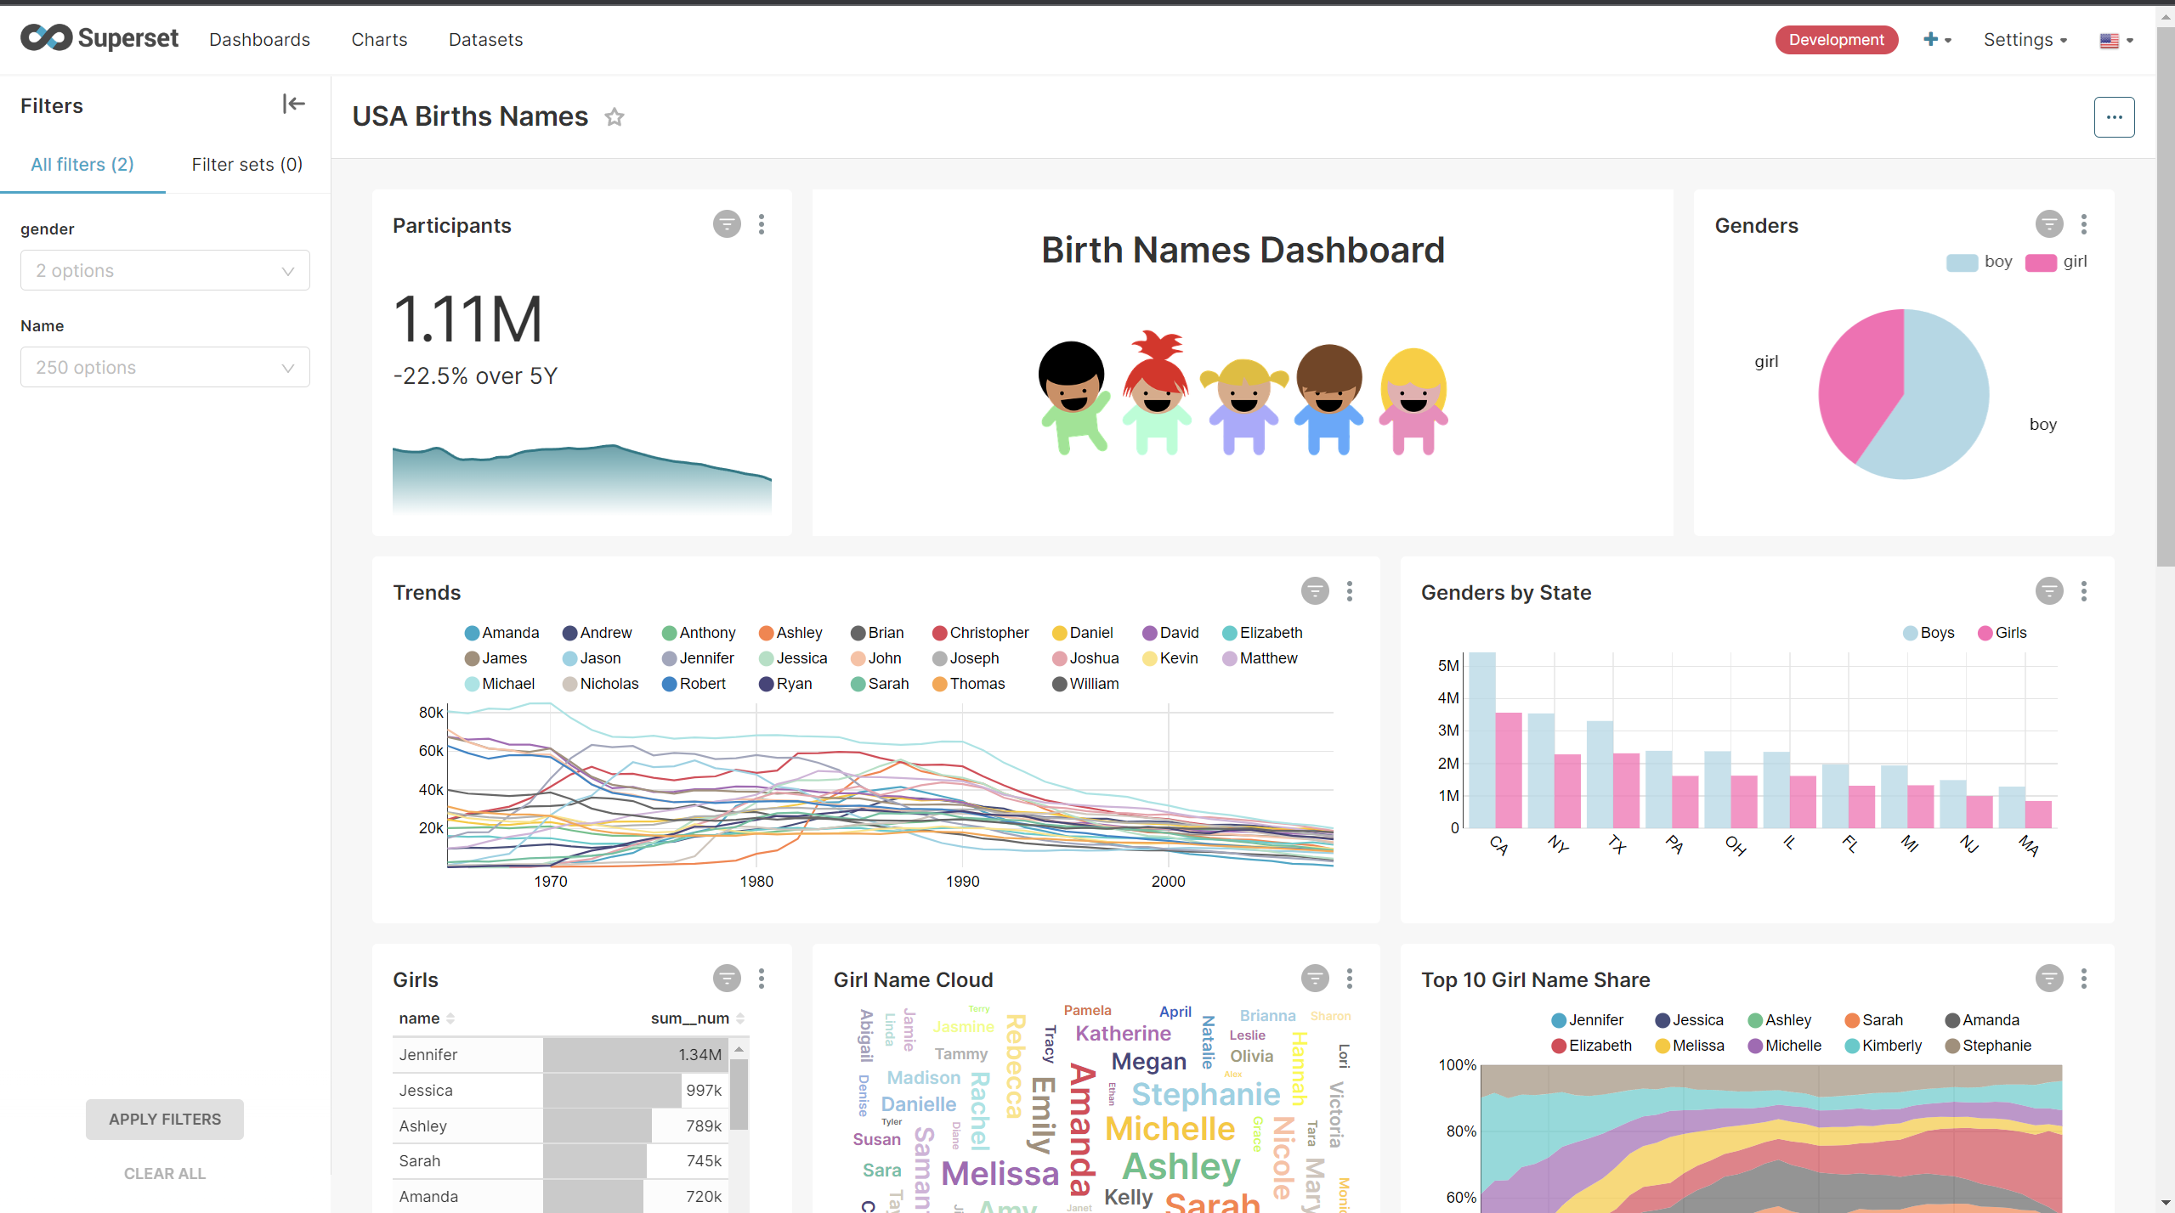
Task: Open Genders by State chart options menu
Action: (x=2083, y=591)
